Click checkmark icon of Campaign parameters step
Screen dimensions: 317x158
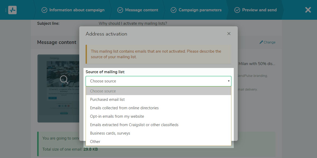point(174,10)
